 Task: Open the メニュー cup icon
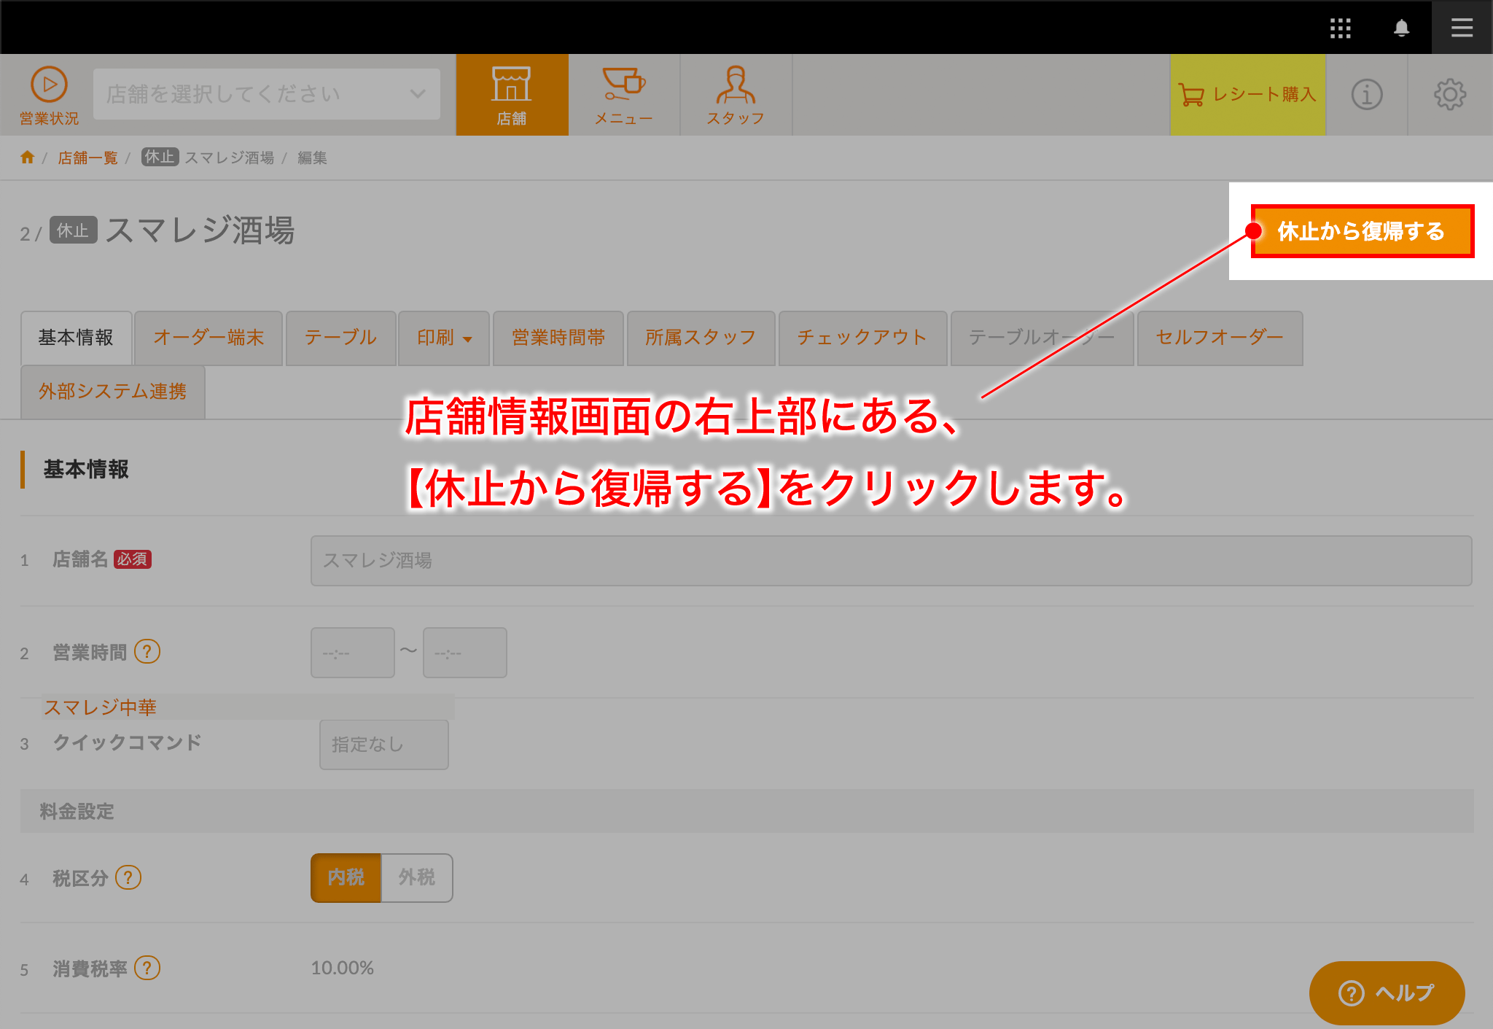[624, 94]
